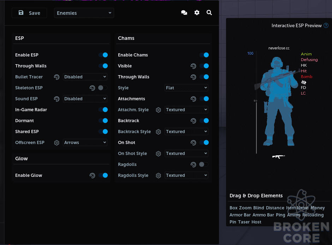Click the ESP Preview help icon
The height and width of the screenshot is (245, 332).
(x=326, y=26)
